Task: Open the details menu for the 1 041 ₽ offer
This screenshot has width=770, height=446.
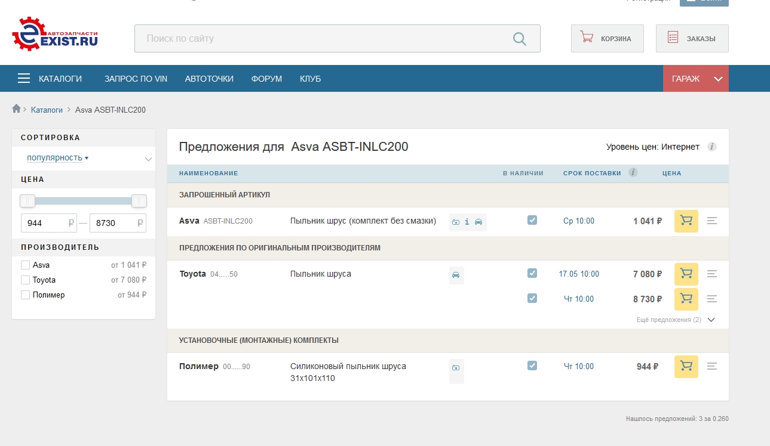Action: click(712, 221)
